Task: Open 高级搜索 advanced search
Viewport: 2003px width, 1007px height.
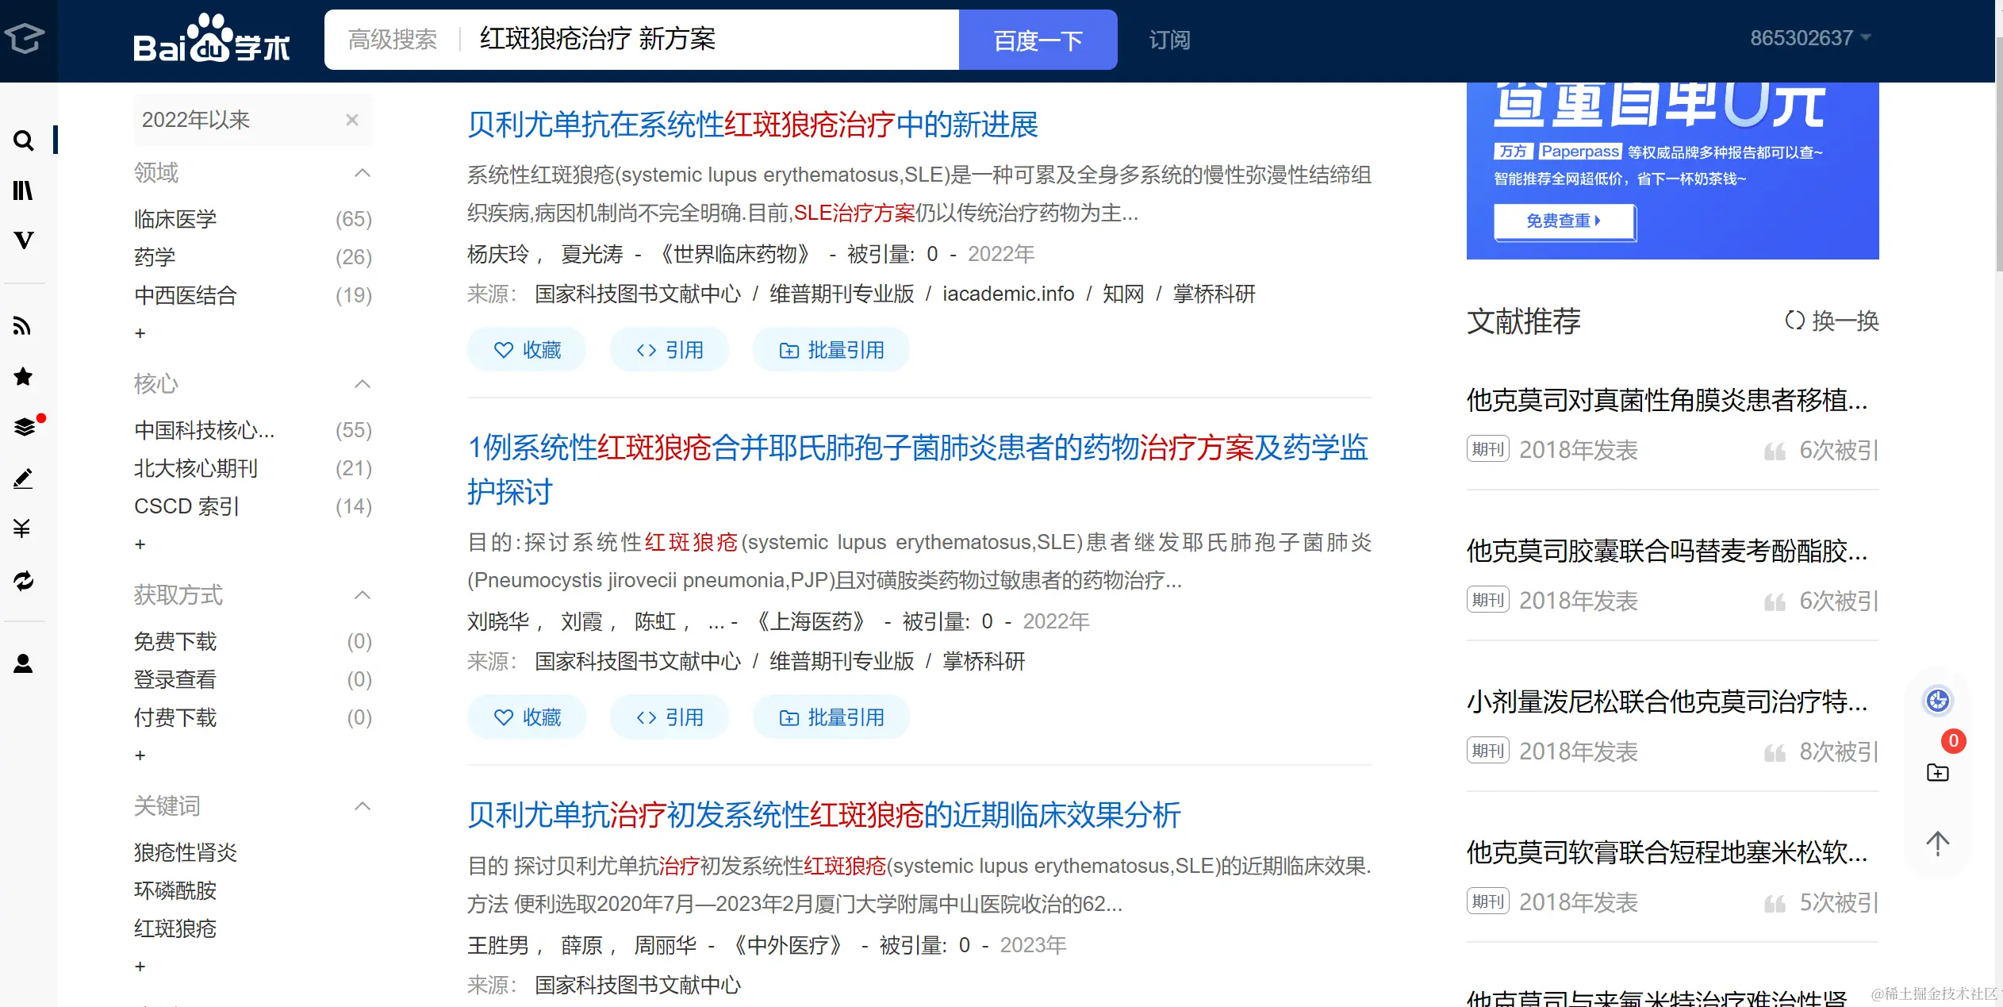Action: click(393, 40)
